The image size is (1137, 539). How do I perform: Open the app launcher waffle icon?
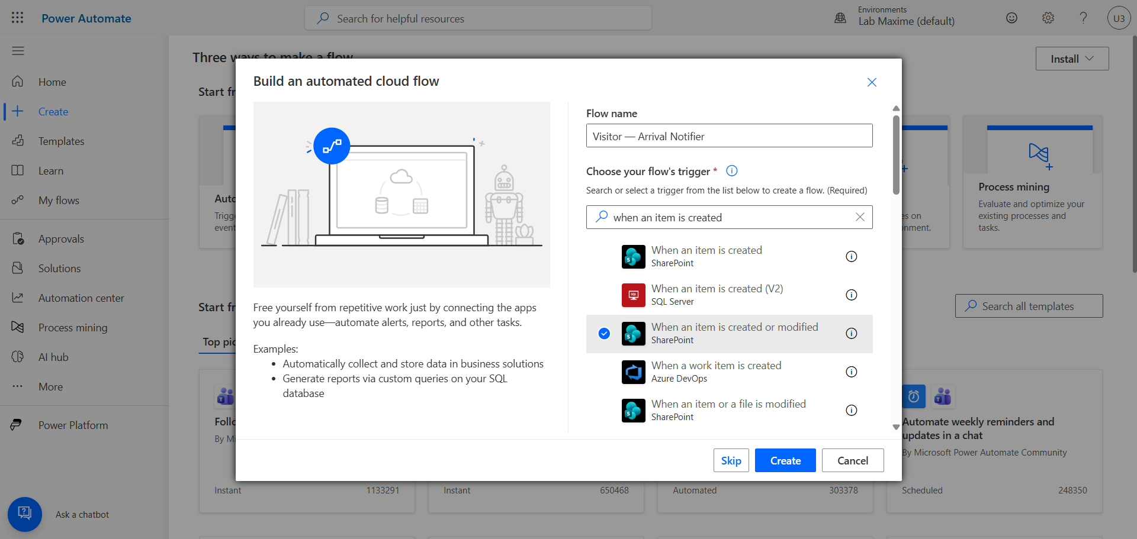18,18
